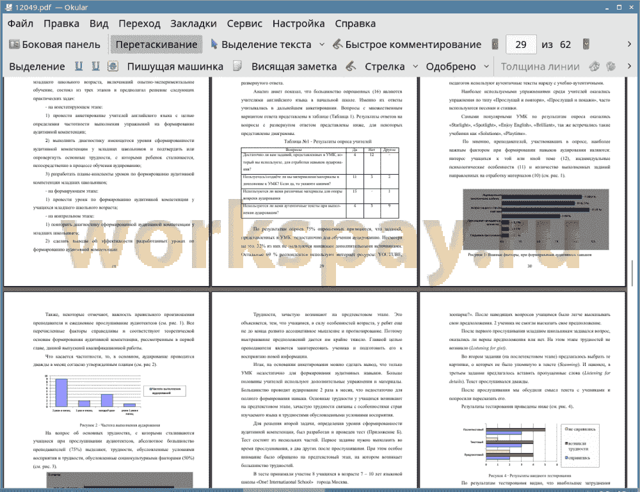Expand the annotation toolbar overflow chevron
The height and width of the screenshot is (492, 640).
(629, 66)
